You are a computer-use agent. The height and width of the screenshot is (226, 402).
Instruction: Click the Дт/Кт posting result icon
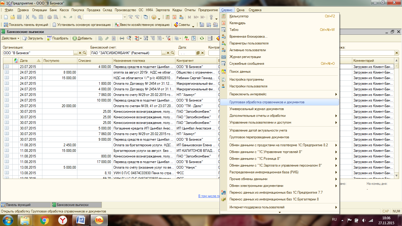pyautogui.click(x=187, y=38)
